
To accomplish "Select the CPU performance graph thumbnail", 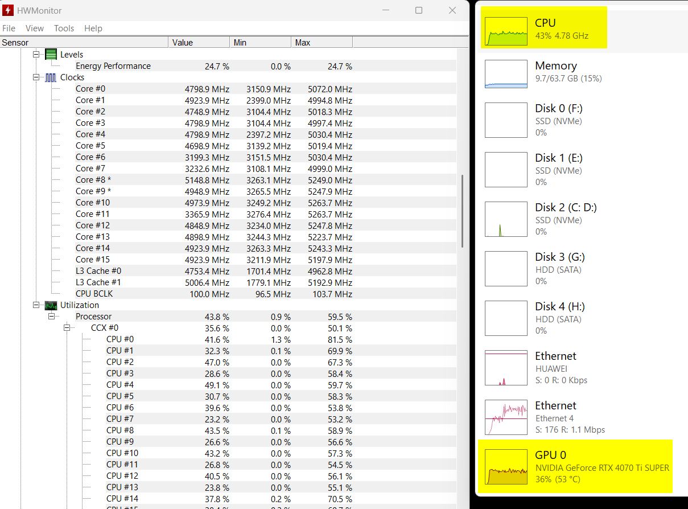I will click(x=506, y=30).
